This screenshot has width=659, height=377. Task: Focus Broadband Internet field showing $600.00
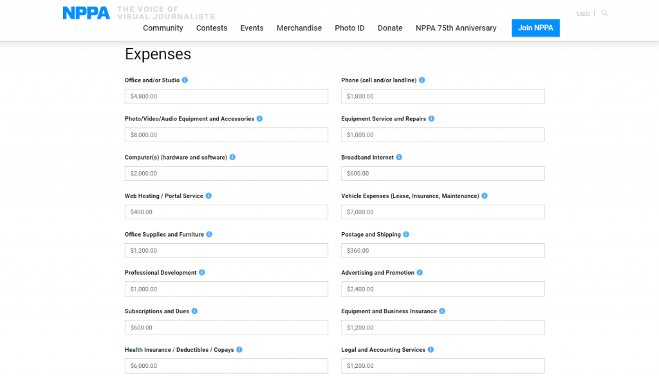pyautogui.click(x=443, y=173)
